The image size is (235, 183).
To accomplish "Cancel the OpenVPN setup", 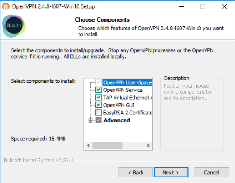I will 212,173.
